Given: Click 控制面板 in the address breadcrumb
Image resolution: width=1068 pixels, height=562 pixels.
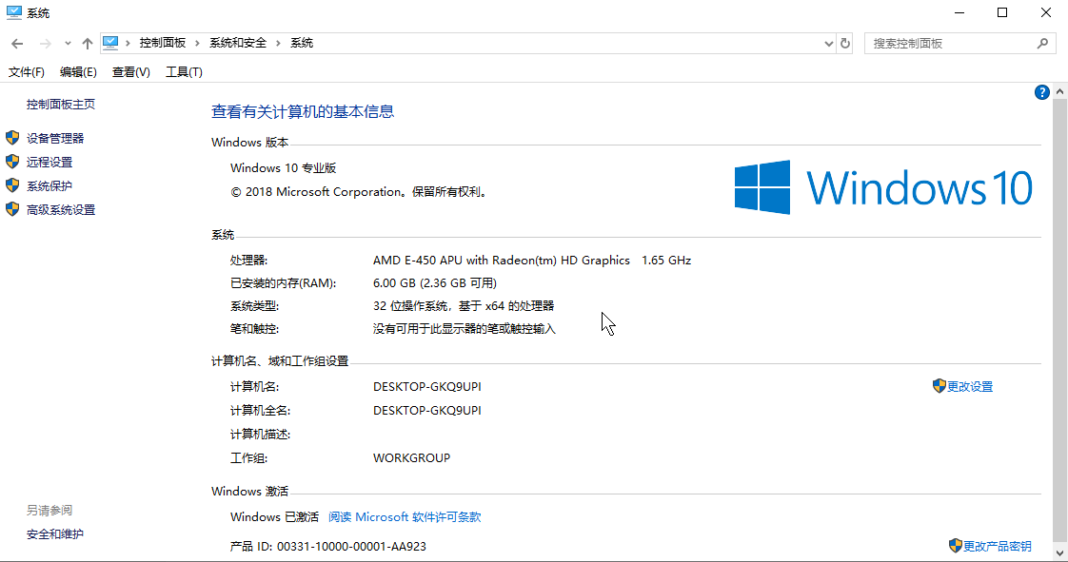Looking at the screenshot, I should coord(162,43).
